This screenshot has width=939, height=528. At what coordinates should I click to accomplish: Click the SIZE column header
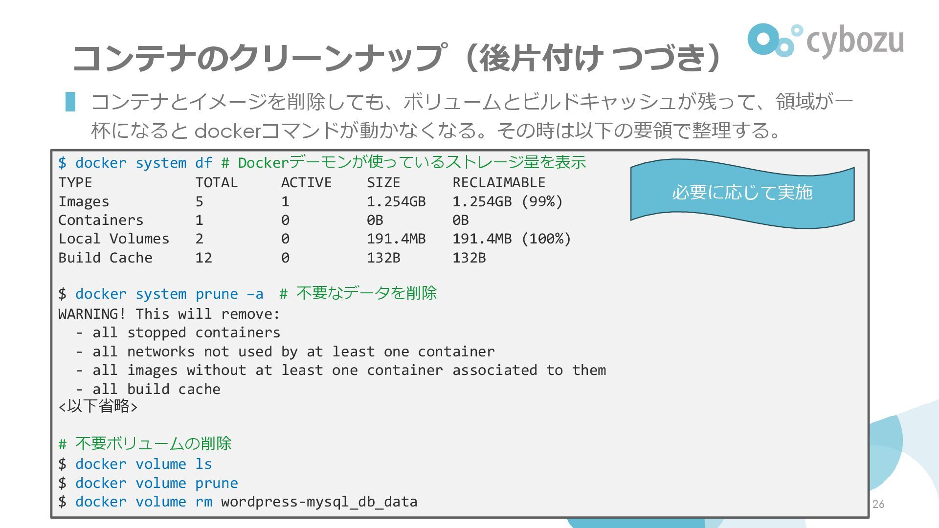(x=383, y=182)
